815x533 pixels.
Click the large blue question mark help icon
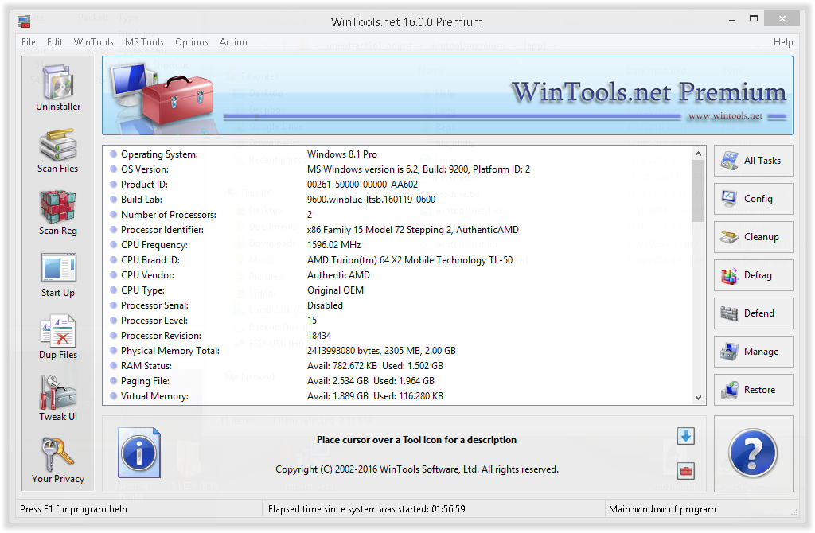(753, 453)
